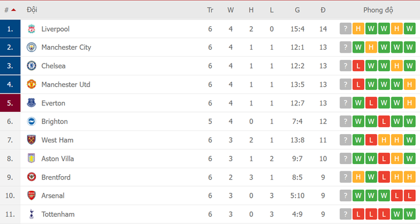Click the Tottenham cockerel crest icon
The height and width of the screenshot is (224, 420).
pos(31,214)
